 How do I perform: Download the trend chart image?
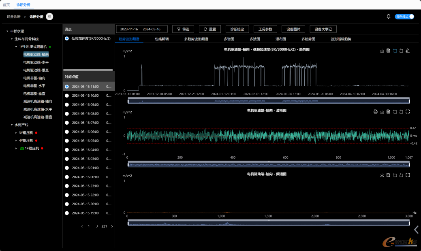coord(382,51)
